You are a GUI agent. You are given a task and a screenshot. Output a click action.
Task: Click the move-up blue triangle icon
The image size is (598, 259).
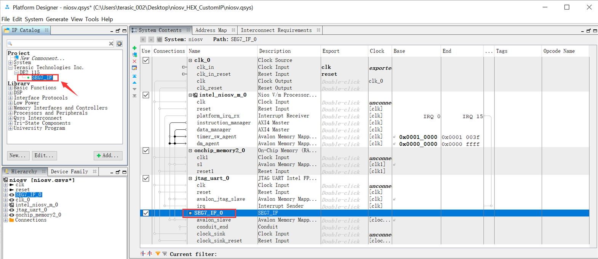click(x=134, y=83)
